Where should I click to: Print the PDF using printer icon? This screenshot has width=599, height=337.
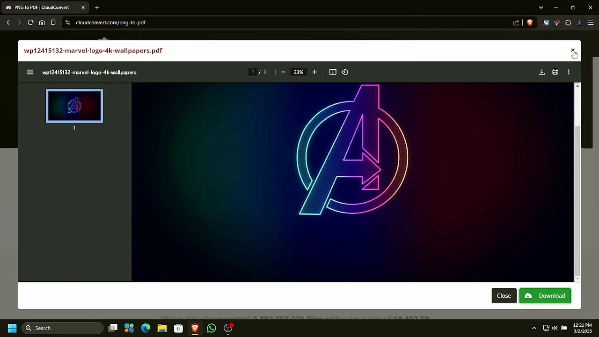555,72
